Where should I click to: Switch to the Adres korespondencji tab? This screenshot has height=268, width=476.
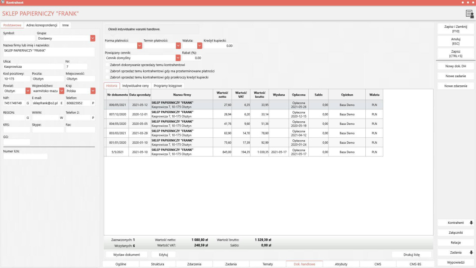pyautogui.click(x=42, y=25)
